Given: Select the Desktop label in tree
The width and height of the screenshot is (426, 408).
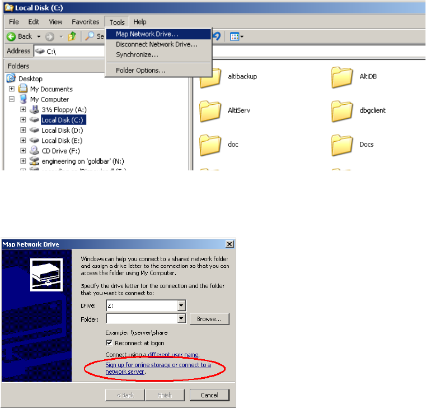Looking at the screenshot, I should click(x=30, y=78).
